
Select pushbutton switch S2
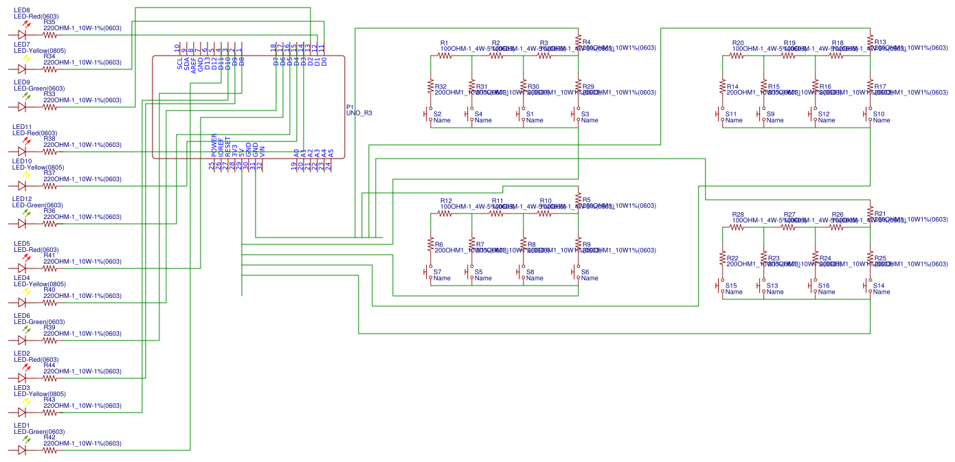[429, 113]
